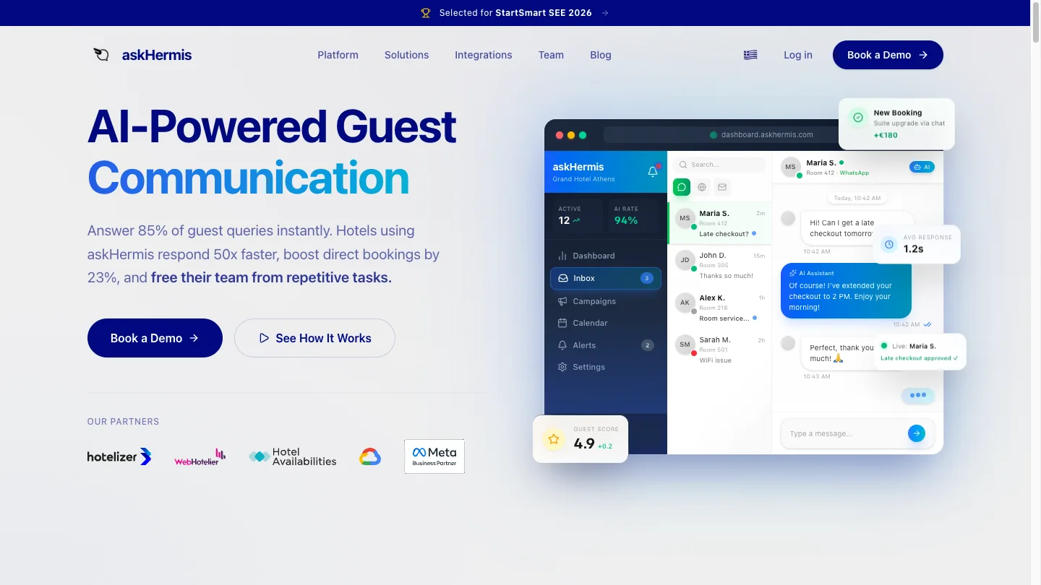Click the Today, 10:42 AM date chip
This screenshot has height=585, width=1041.
pos(857,198)
